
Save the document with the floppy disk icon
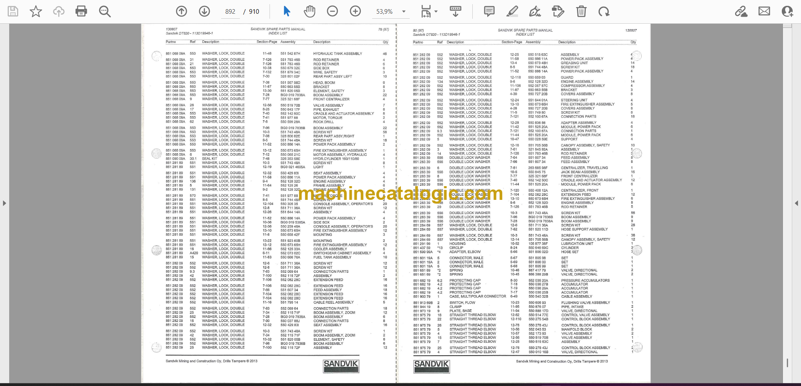point(13,11)
